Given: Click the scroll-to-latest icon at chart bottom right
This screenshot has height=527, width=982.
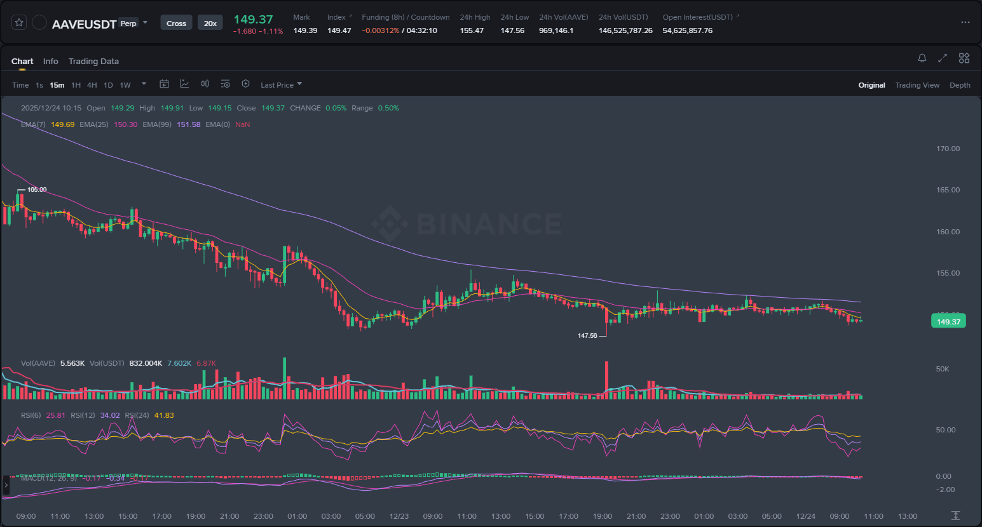Looking at the screenshot, I should coord(955,516).
